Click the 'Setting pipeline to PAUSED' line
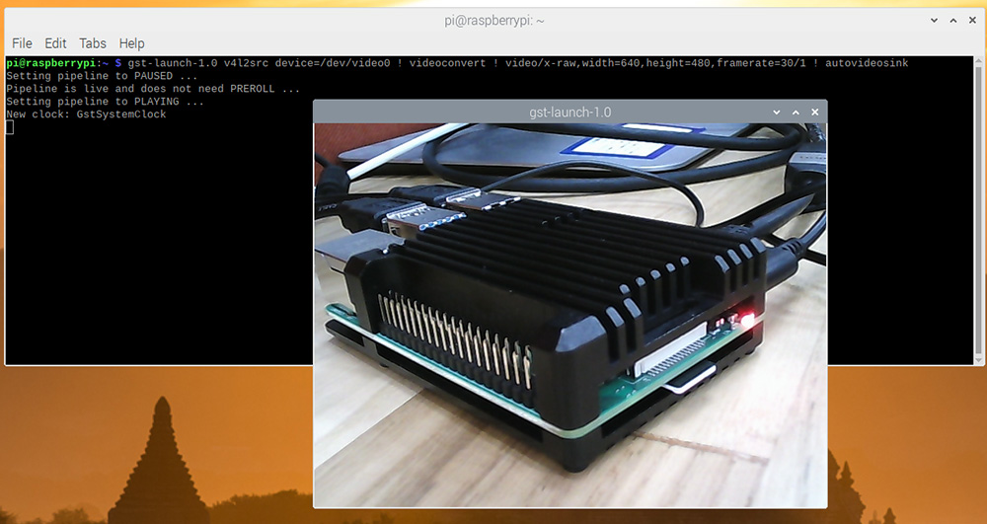Viewport: 987px width, 524px height. [102, 76]
